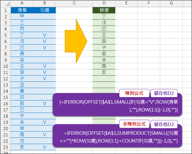This screenshot has height=154, width=192.
Task: Click the V mark in row 10
Action: pyautogui.click(x=45, y=66)
